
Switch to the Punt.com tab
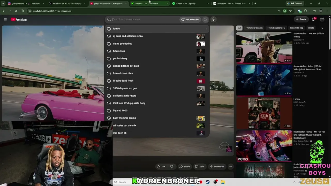(232, 4)
